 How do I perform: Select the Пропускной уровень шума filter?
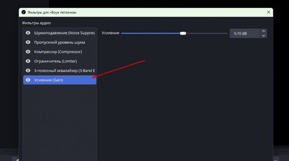tap(60, 42)
